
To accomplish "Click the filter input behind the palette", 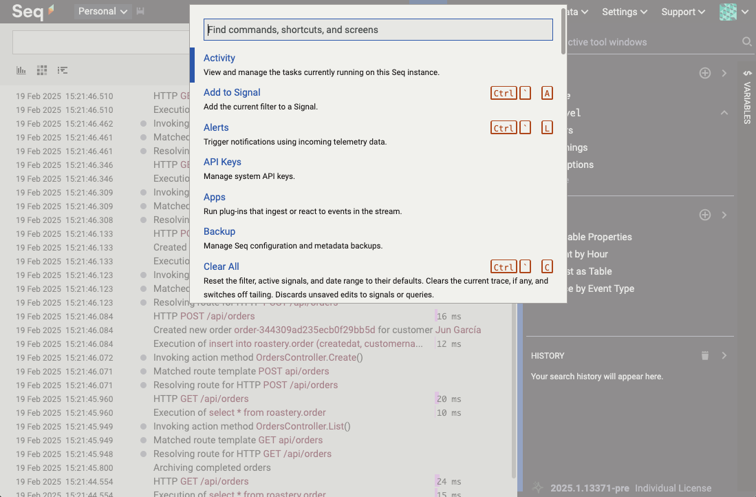I will [x=100, y=42].
